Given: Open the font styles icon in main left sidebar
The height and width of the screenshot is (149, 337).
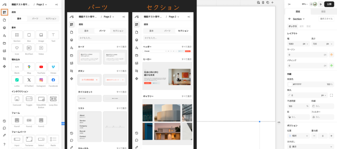Looking at the screenshot, I should pos(4,36).
